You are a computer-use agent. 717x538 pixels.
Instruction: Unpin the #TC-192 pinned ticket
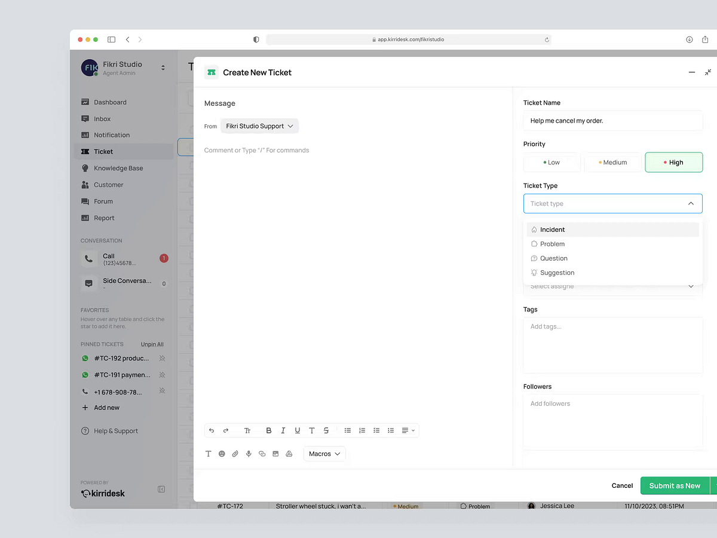click(x=162, y=358)
